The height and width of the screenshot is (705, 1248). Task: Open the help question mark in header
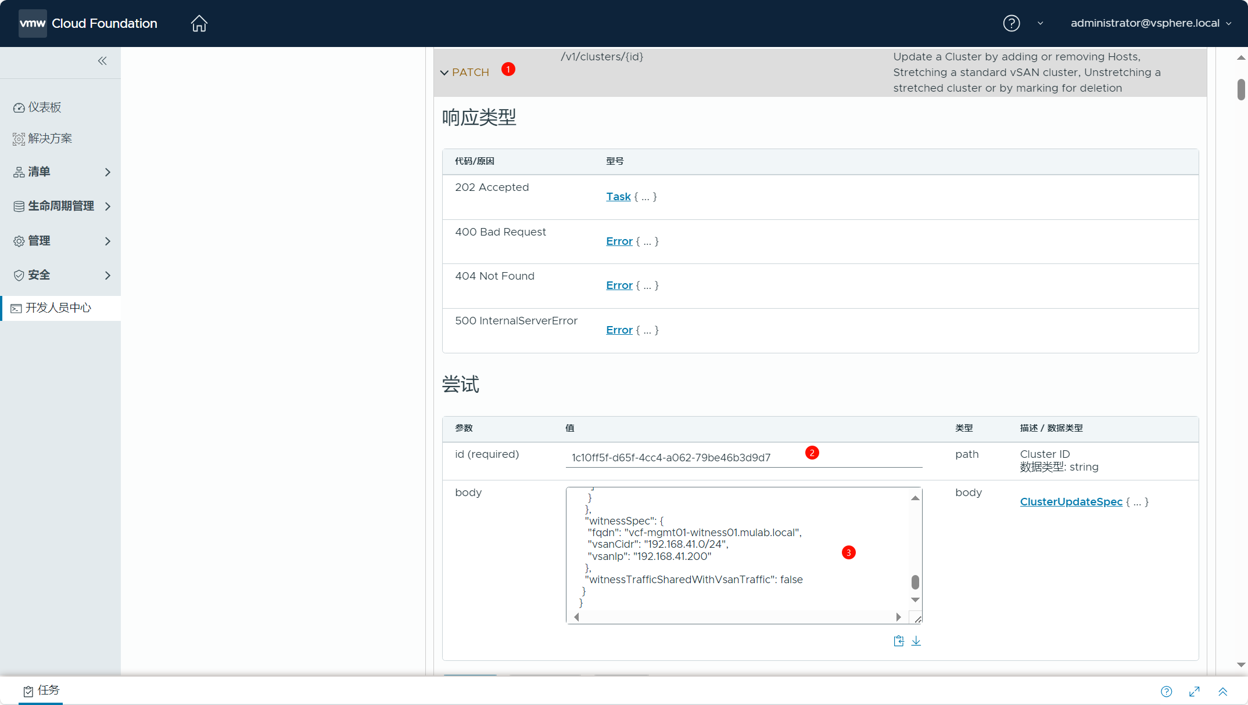click(x=1011, y=23)
